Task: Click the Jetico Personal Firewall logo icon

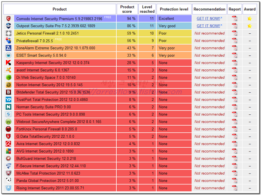Action: coord(9,33)
